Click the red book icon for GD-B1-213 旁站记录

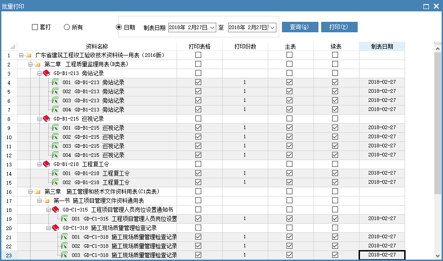tap(47, 73)
